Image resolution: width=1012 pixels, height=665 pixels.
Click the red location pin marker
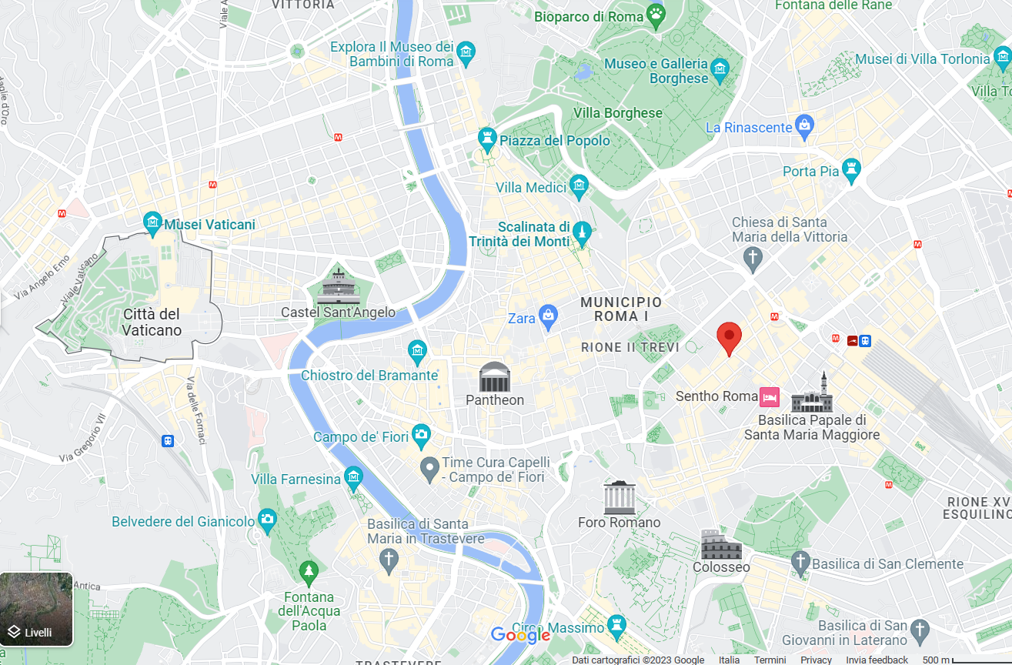click(x=730, y=339)
